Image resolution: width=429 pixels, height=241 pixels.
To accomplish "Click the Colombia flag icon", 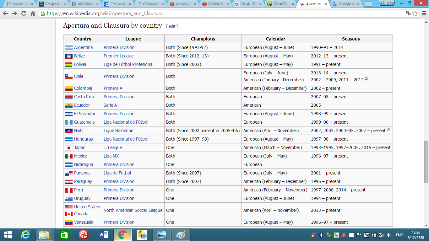I will point(69,88).
